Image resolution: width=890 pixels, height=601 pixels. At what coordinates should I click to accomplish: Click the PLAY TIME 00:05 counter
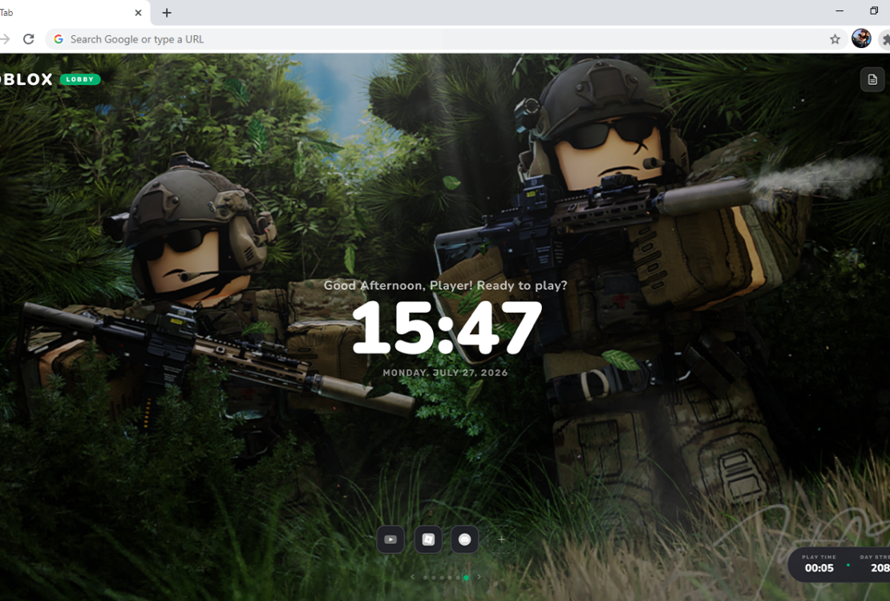tap(819, 563)
